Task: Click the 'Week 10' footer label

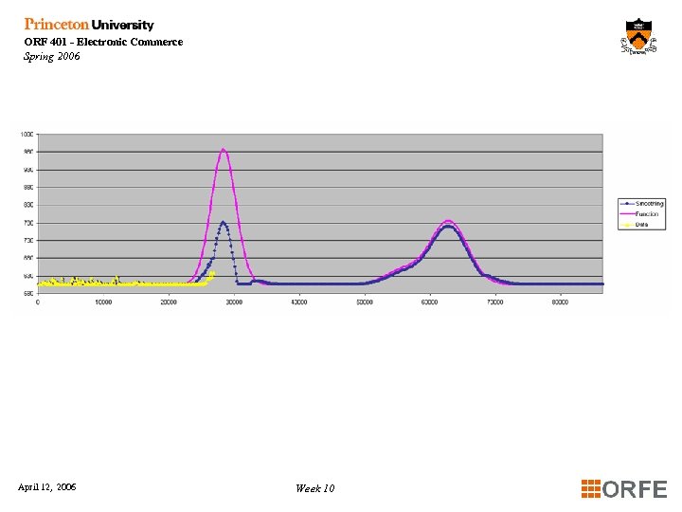Action: (x=314, y=488)
